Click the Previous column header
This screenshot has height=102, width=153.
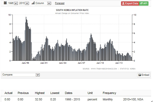pyautogui.click(x=23, y=93)
